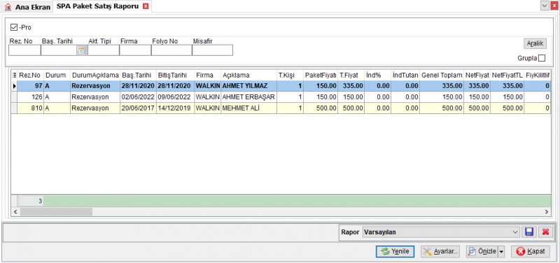The height and width of the screenshot is (263, 560).
Task: Open the Ayarlar settings button
Action: pos(440,251)
